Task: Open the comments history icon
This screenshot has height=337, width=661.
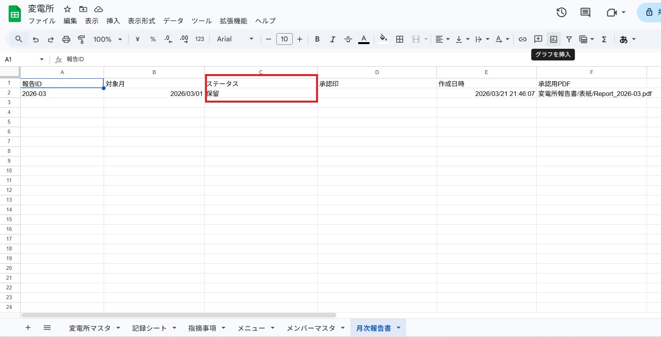Action: point(585,12)
